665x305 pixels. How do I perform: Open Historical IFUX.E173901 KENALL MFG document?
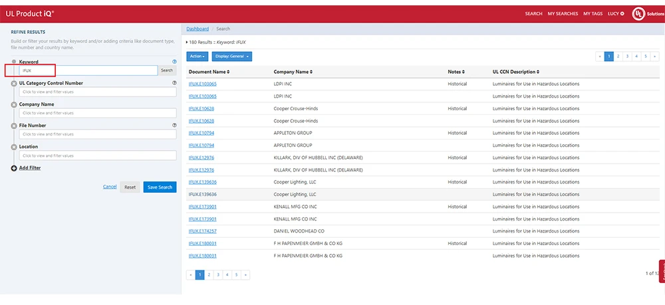coord(203,207)
